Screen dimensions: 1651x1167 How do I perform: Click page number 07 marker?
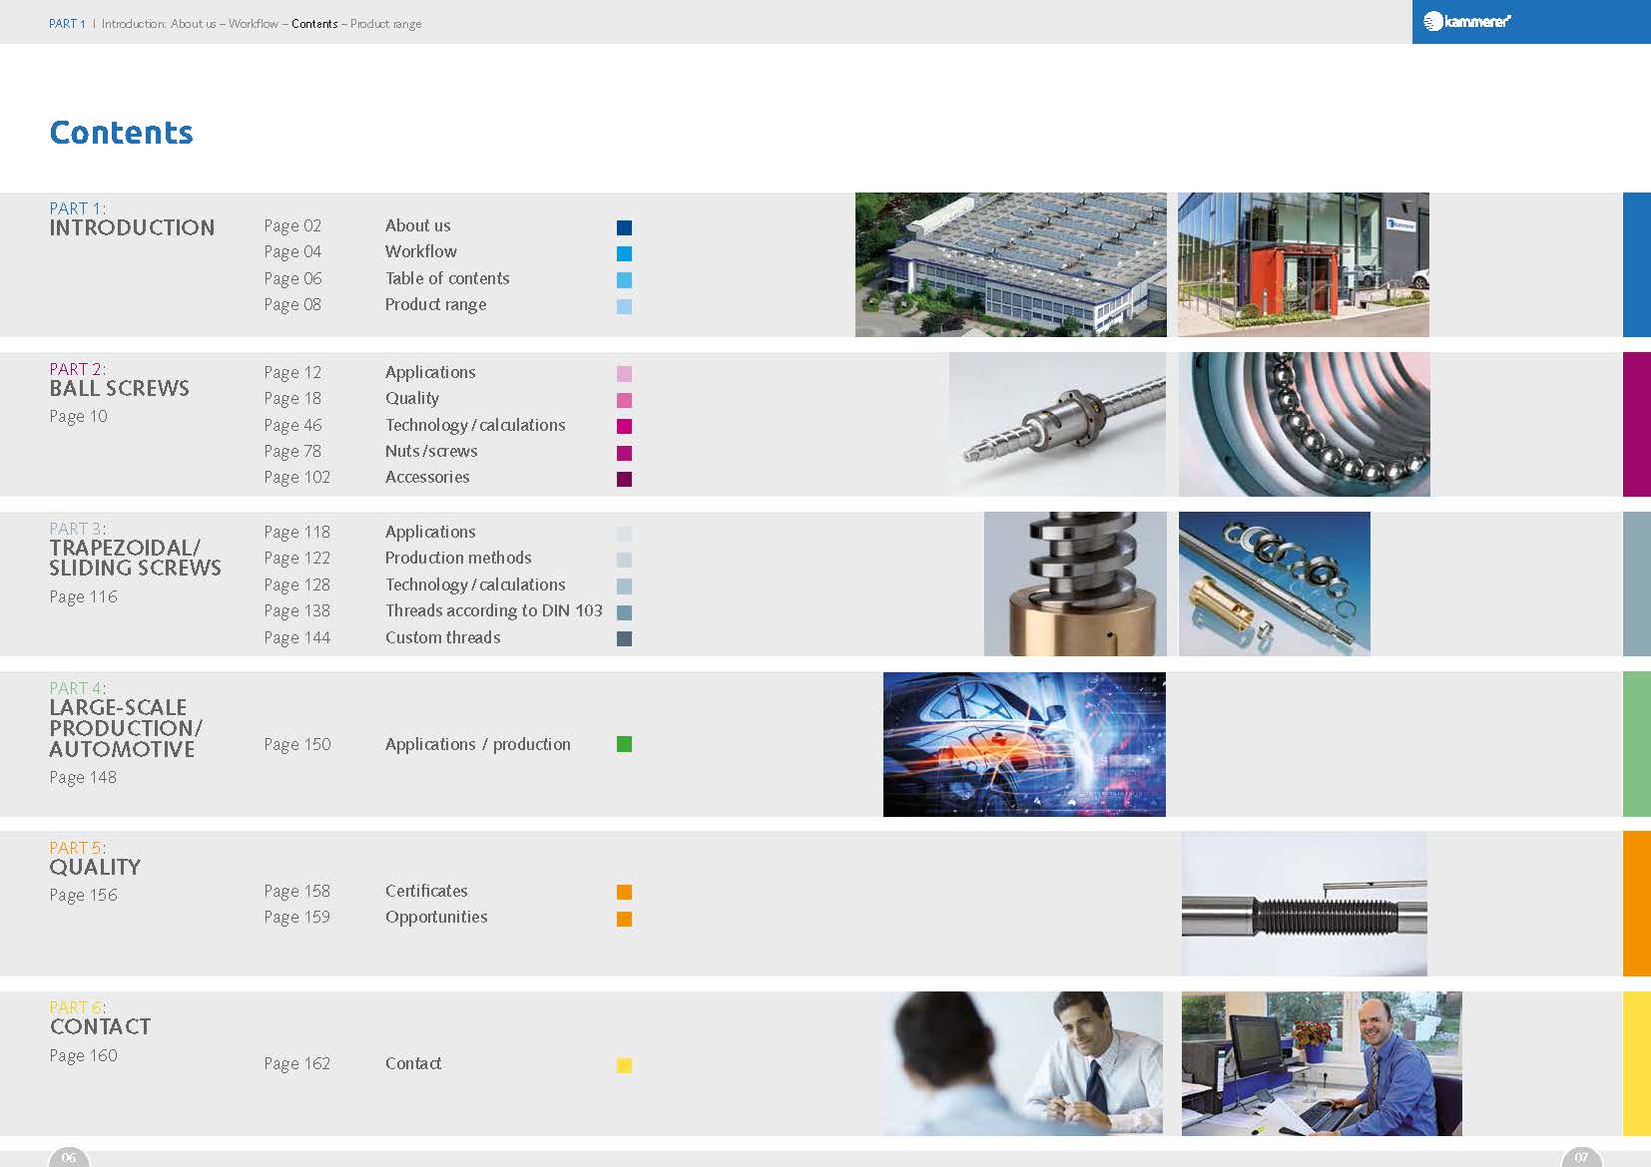[1581, 1157]
